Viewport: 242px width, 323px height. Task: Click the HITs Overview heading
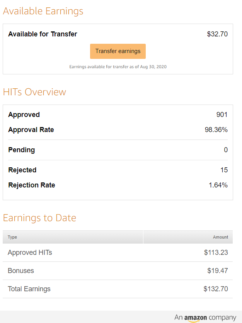pyautogui.click(x=34, y=92)
